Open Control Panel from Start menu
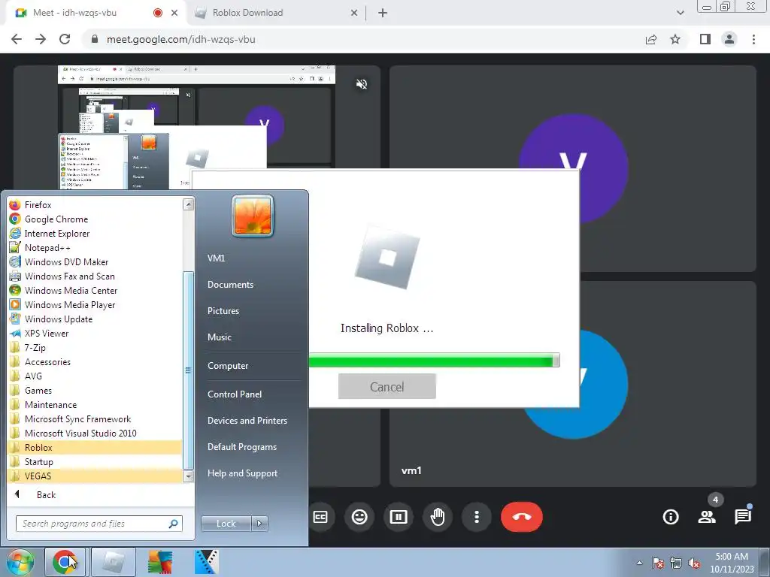 tap(235, 394)
